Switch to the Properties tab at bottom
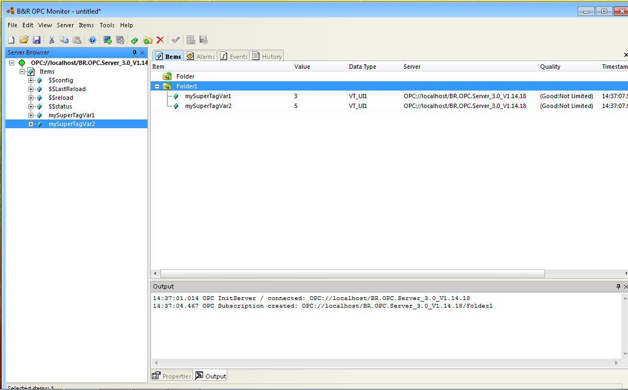Image resolution: width=628 pixels, height=390 pixels. point(171,376)
